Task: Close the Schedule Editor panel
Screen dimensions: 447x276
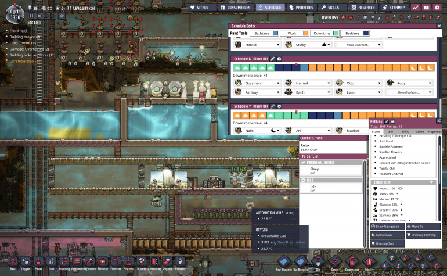Action: [x=439, y=26]
